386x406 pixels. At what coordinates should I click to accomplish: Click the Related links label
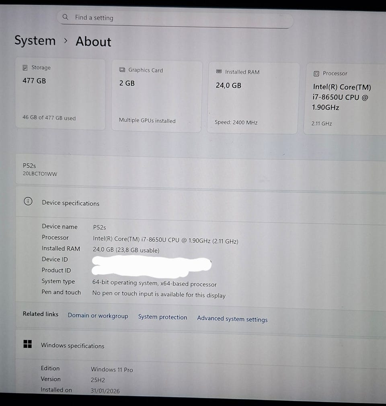click(x=40, y=314)
